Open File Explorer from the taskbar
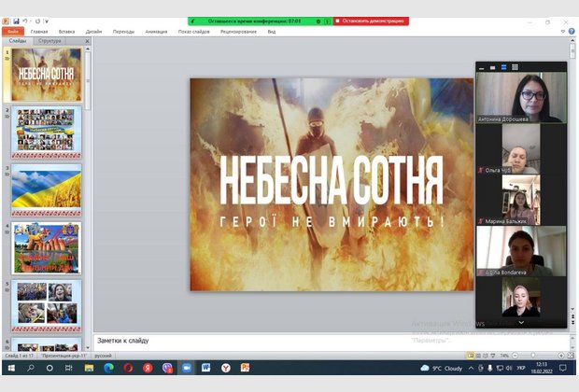 tap(89, 369)
